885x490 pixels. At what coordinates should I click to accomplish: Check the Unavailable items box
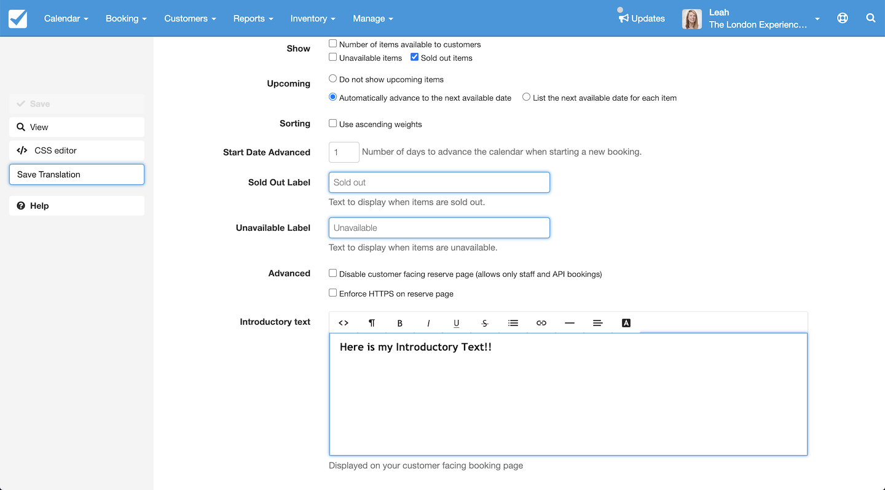(332, 57)
